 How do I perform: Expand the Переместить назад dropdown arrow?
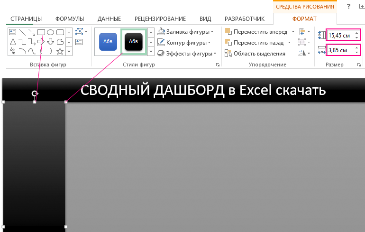click(289, 43)
